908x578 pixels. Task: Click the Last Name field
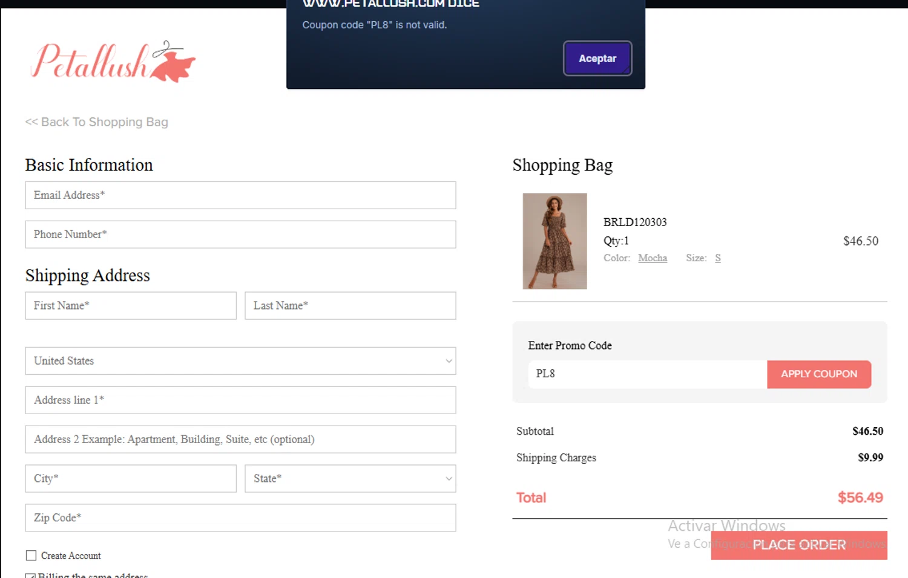350,306
